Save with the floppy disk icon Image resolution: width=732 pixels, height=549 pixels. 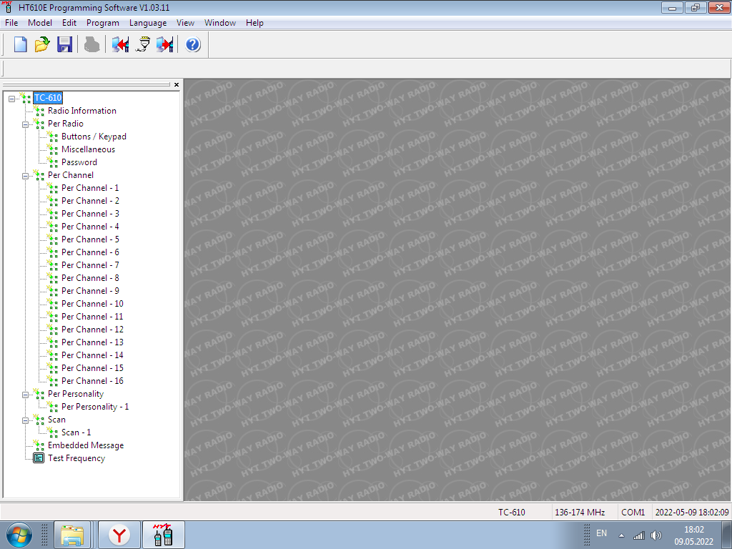(64, 44)
